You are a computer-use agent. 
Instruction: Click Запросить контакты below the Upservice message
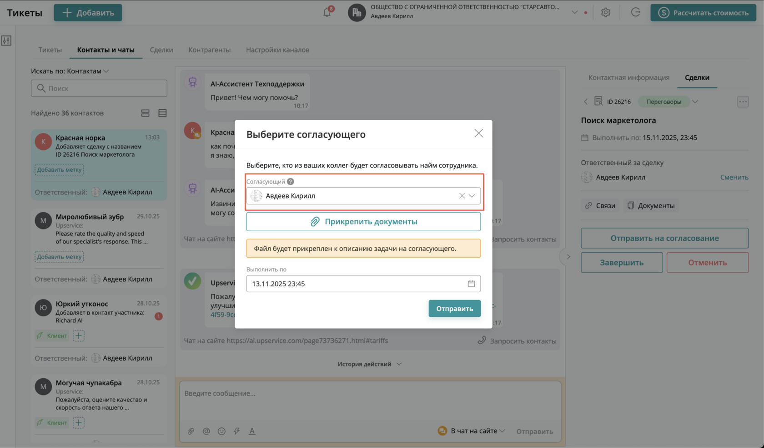click(517, 341)
